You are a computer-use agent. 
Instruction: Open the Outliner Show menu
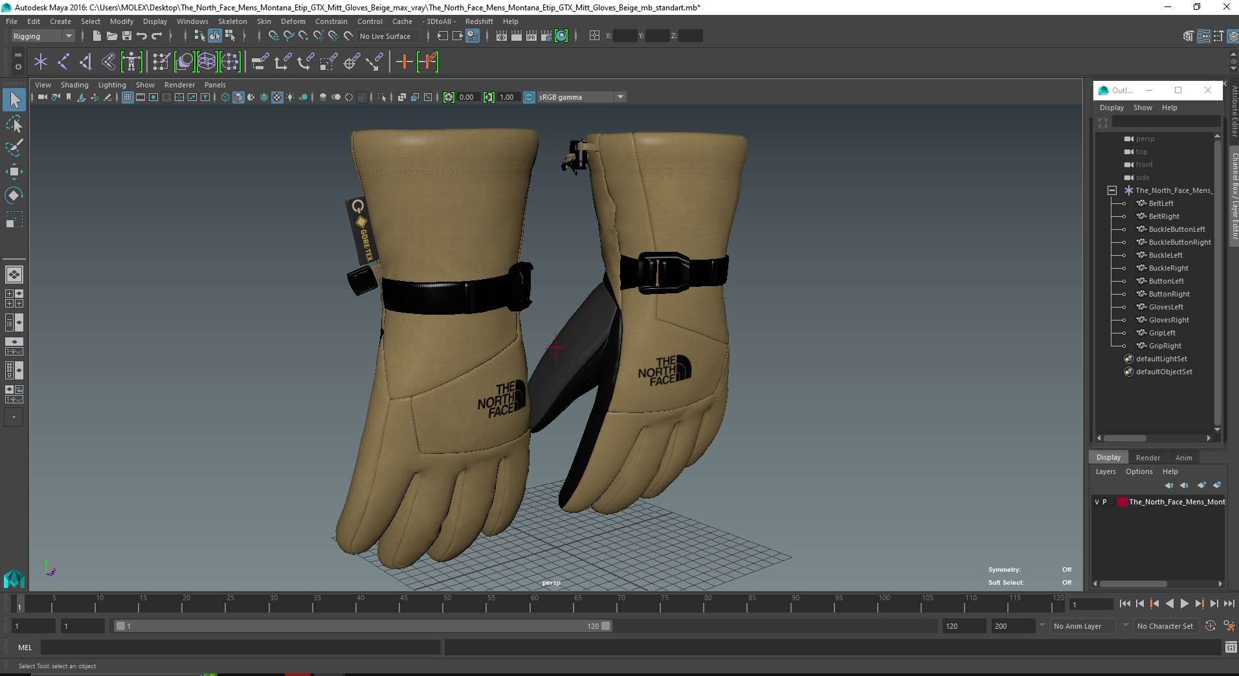click(x=1143, y=107)
